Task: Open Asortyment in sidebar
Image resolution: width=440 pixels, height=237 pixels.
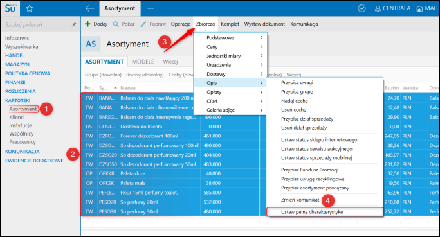Action: 23,109
